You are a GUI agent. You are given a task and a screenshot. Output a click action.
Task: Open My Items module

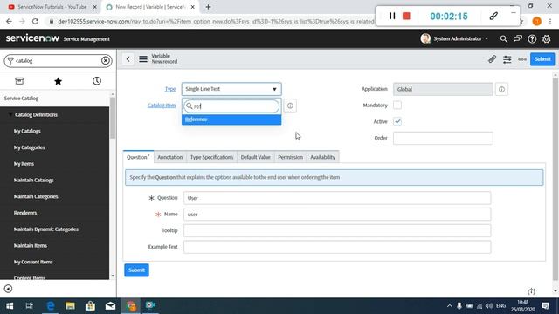click(x=24, y=164)
